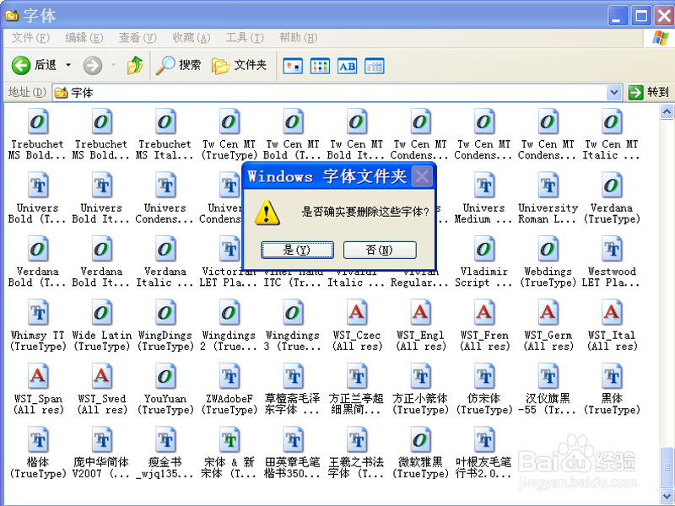Click the Up folder icon

(x=135, y=66)
